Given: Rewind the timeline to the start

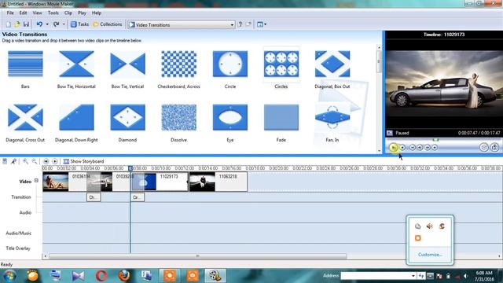Looking at the screenshot, I should 46,161.
